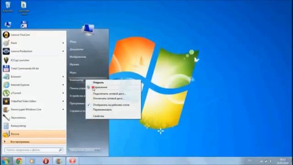This screenshot has height=165, width=293.
Task: Expand VideoPad Video Editor jump list arrow
Action: [x=63, y=101]
